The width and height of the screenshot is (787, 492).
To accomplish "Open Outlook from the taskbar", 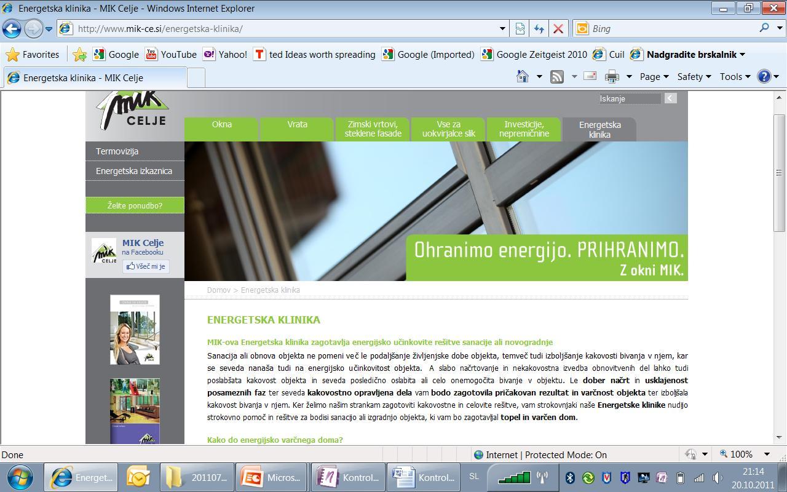I will pyautogui.click(x=139, y=477).
